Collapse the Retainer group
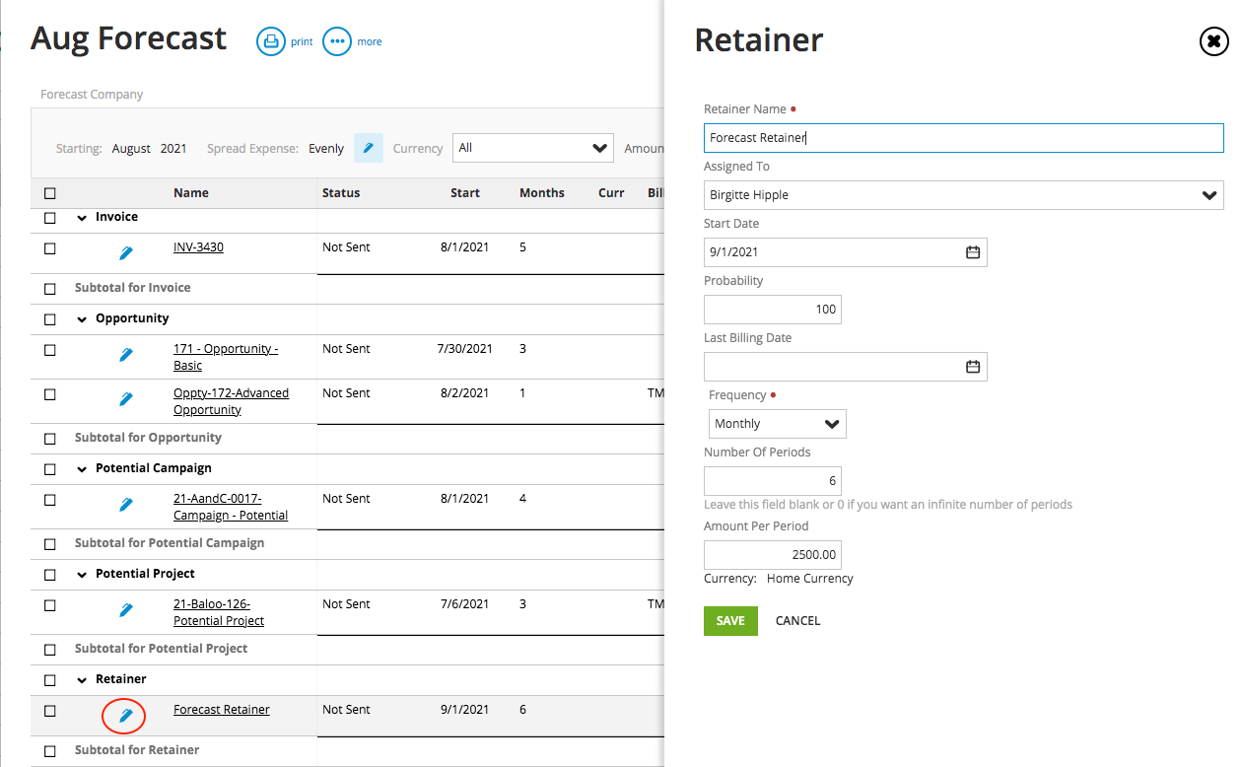This screenshot has width=1242, height=767. pos(82,680)
